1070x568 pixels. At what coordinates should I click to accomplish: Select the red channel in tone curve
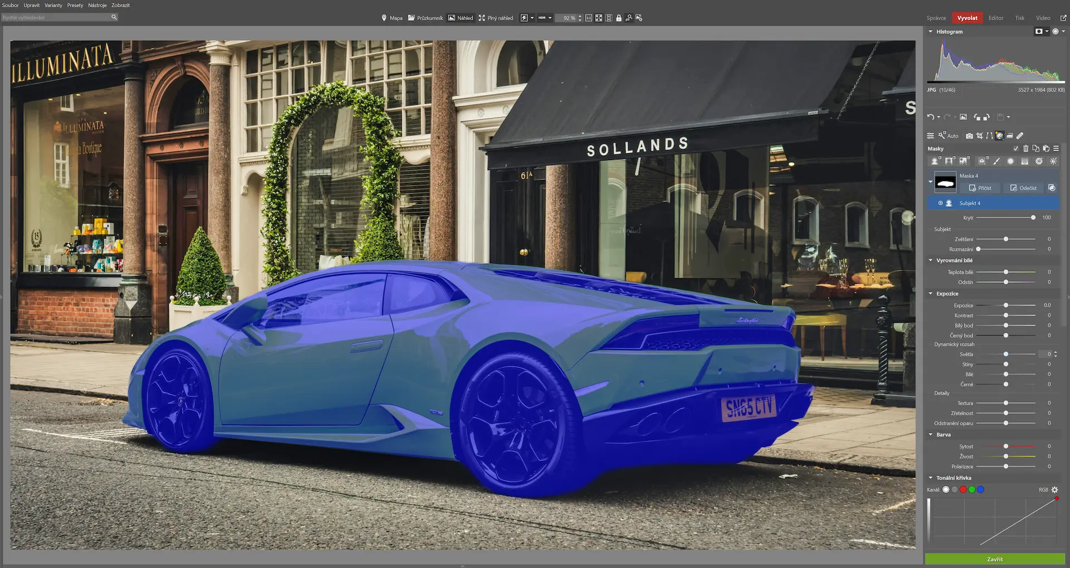(x=963, y=489)
